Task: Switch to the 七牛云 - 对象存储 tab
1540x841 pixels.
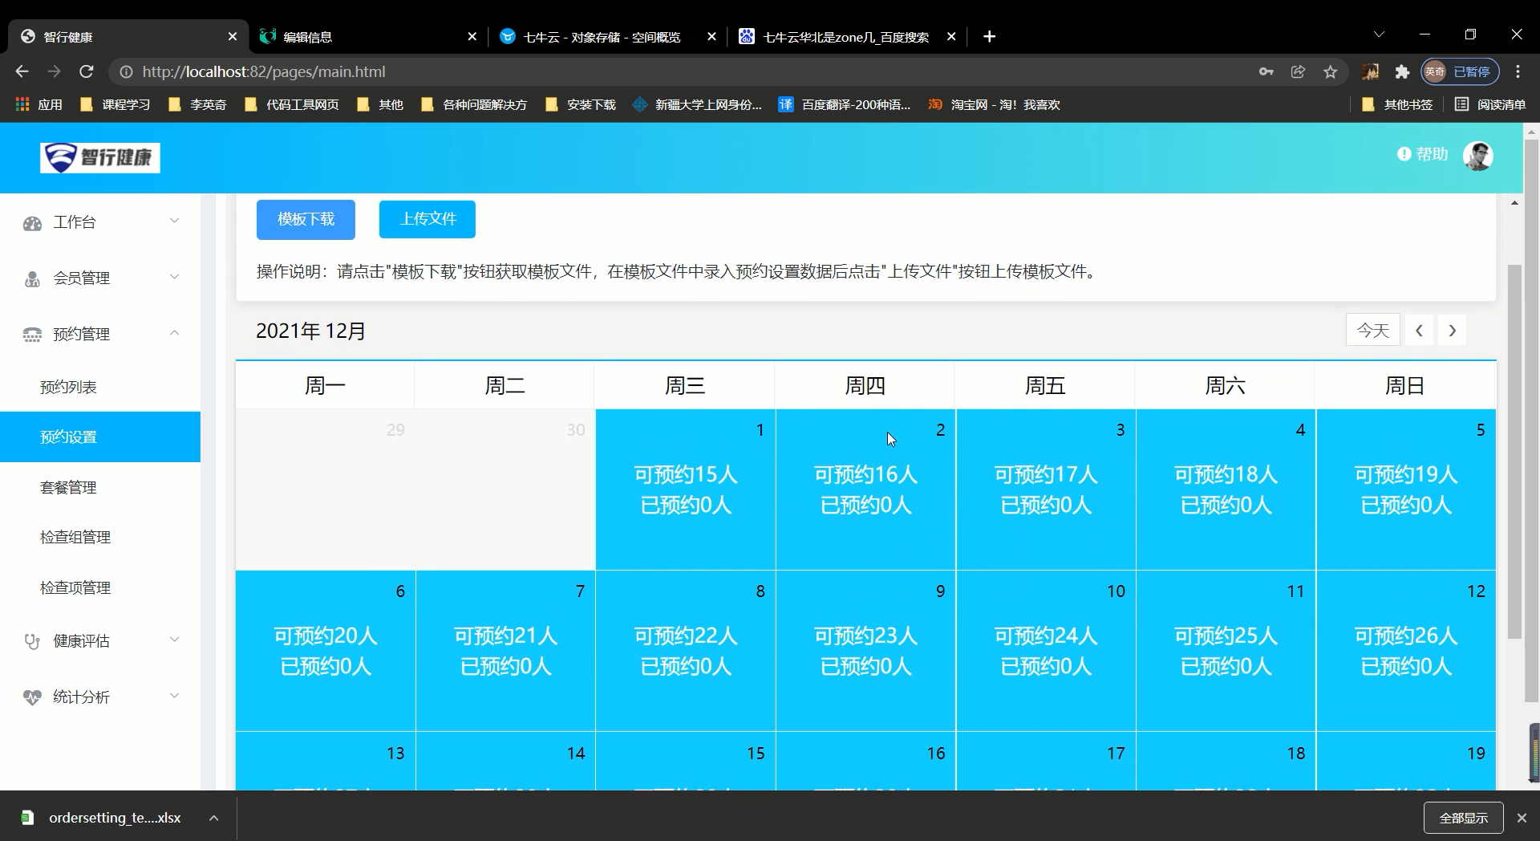Action: point(608,36)
